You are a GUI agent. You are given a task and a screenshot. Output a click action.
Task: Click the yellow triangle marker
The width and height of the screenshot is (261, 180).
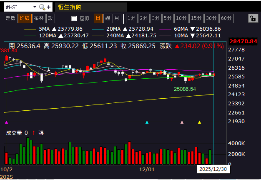[x=200, y=122]
